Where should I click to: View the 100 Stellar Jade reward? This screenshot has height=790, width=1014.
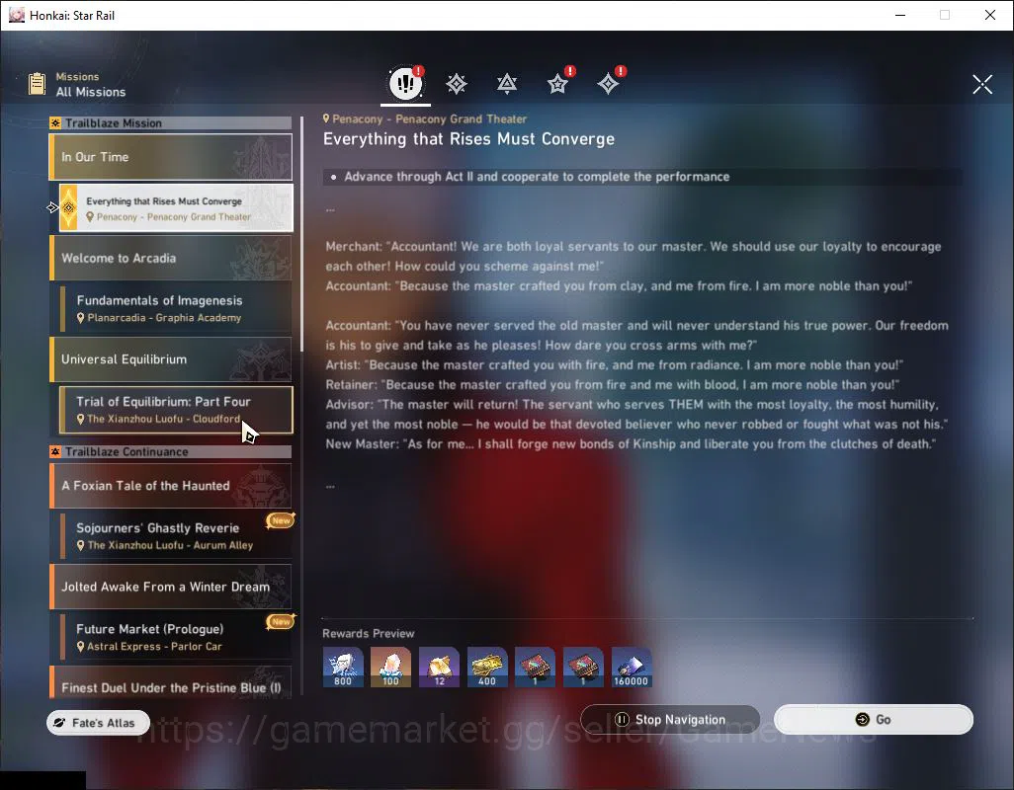pos(390,667)
